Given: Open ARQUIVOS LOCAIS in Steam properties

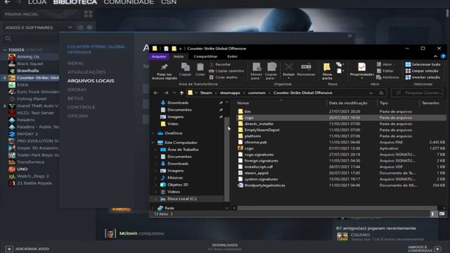Looking at the screenshot, I should tap(91, 81).
